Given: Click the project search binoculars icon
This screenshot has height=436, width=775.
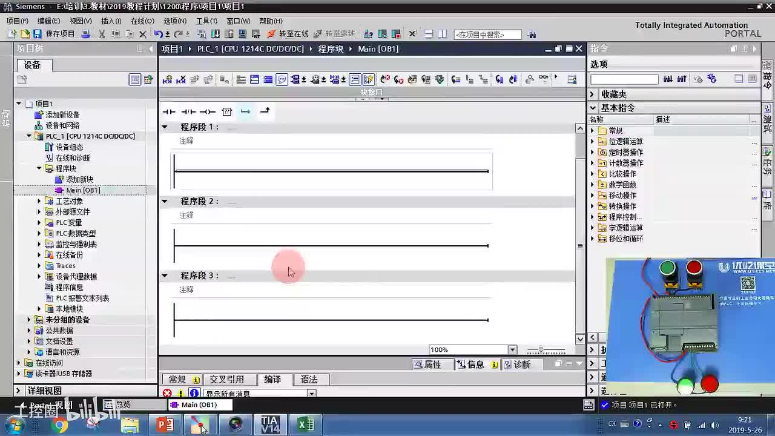Looking at the screenshot, I should pos(532,35).
